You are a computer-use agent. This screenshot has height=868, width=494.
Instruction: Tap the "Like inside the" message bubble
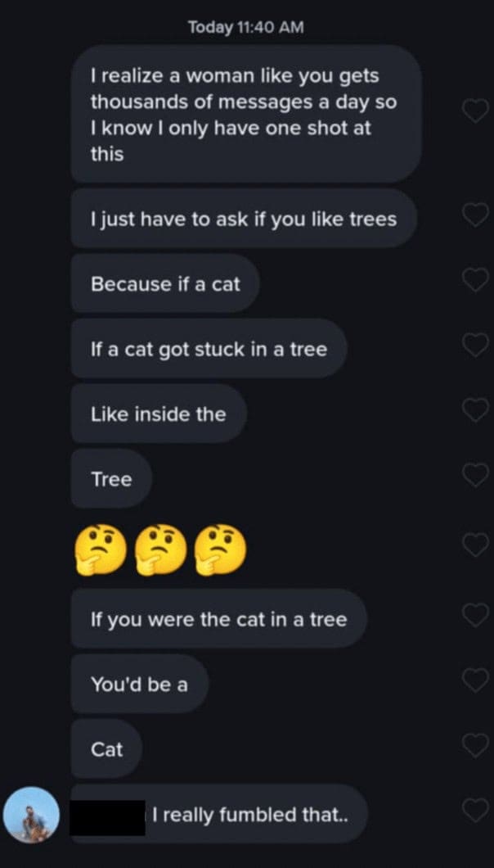click(x=158, y=414)
